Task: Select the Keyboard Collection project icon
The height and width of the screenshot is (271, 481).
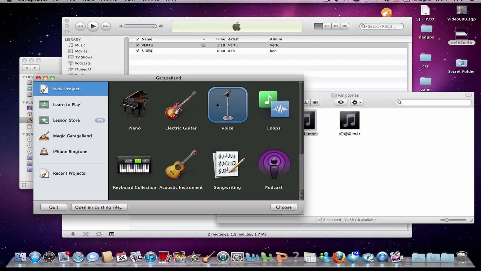Action: tap(134, 165)
